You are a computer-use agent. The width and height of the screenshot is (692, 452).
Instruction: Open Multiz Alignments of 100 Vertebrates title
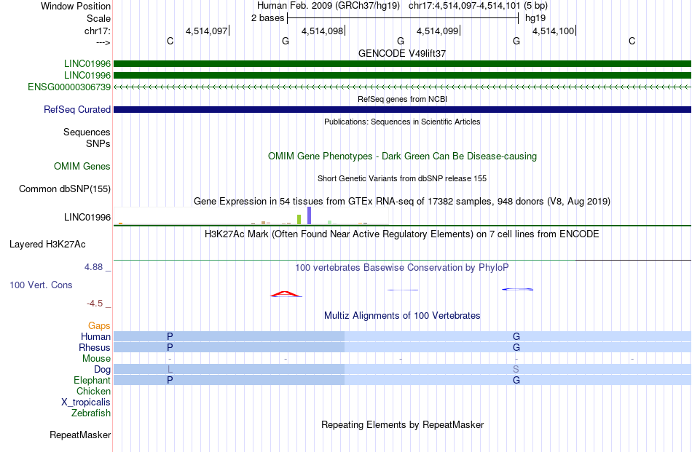(402, 316)
